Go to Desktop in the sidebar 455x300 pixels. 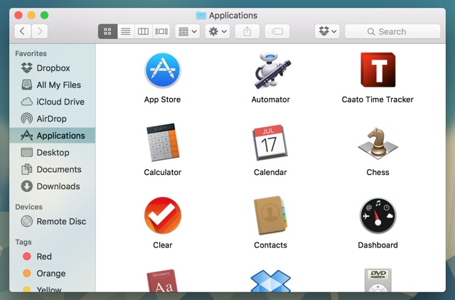tap(52, 152)
